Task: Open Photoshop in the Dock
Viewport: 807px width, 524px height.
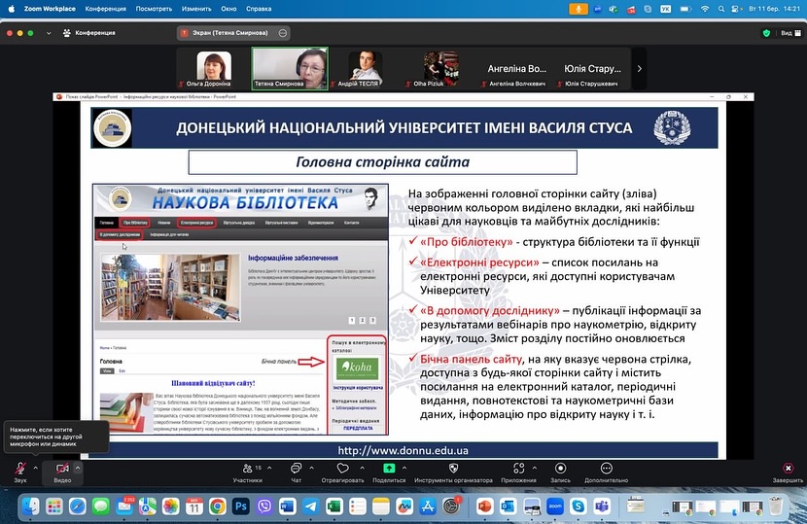Action: pyautogui.click(x=241, y=507)
